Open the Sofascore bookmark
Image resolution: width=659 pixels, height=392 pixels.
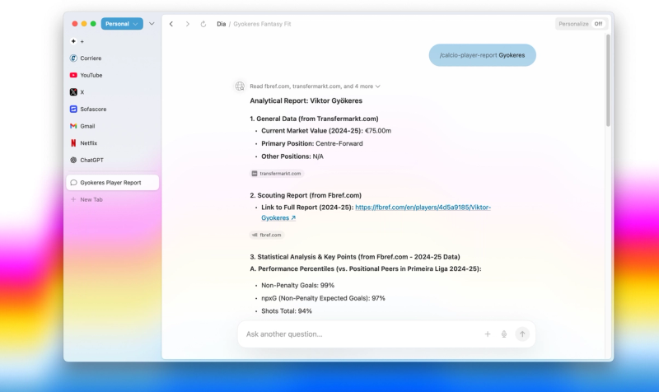(88, 110)
